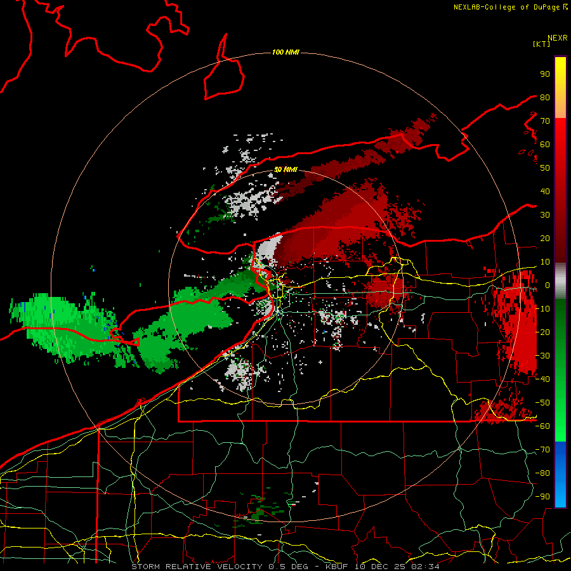Click the -30 value on the velocity scale

[542, 356]
